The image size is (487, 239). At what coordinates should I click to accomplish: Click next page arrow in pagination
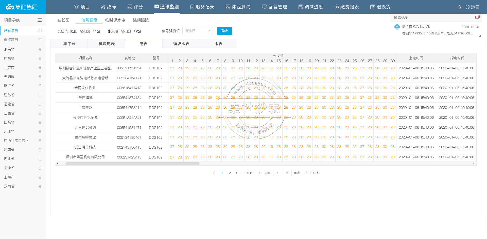pyautogui.click(x=259, y=173)
